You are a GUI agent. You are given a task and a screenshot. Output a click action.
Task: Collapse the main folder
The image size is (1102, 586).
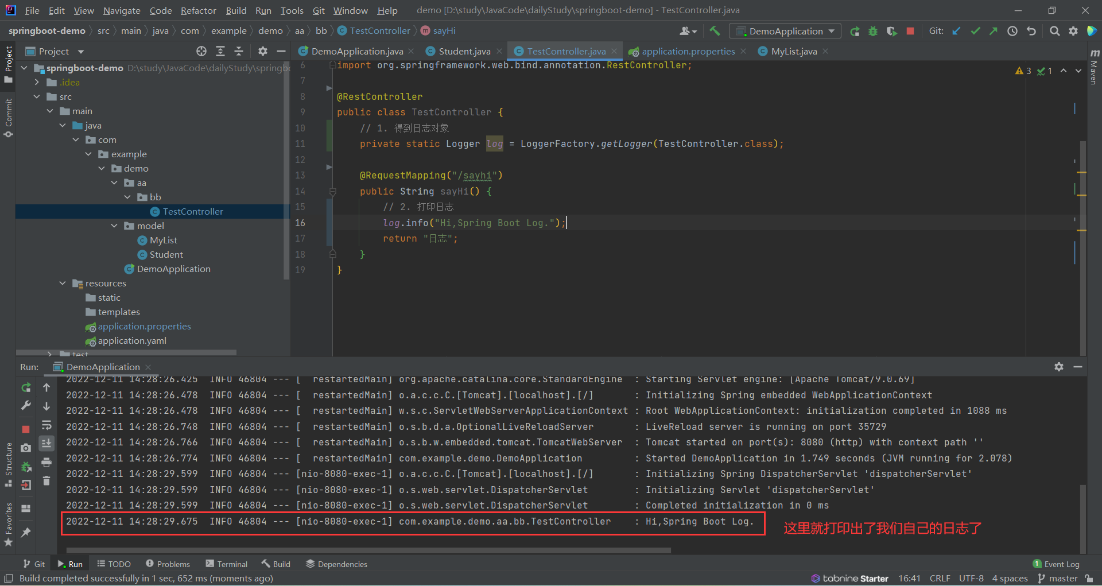coord(50,111)
